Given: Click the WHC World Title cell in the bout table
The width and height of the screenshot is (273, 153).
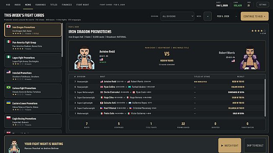Looking at the screenshot, I should click(200, 82).
